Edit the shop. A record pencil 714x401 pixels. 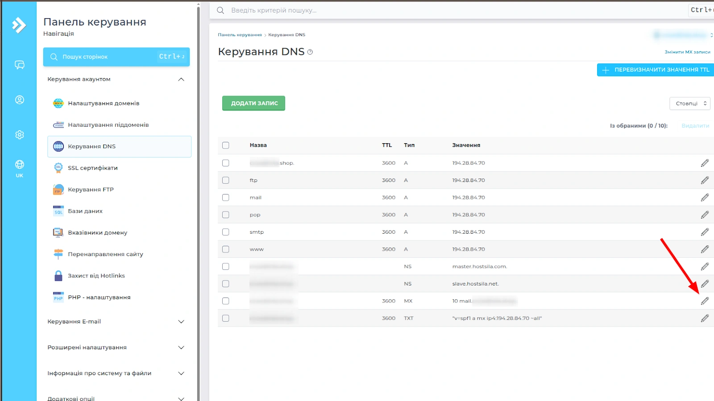[705, 163]
